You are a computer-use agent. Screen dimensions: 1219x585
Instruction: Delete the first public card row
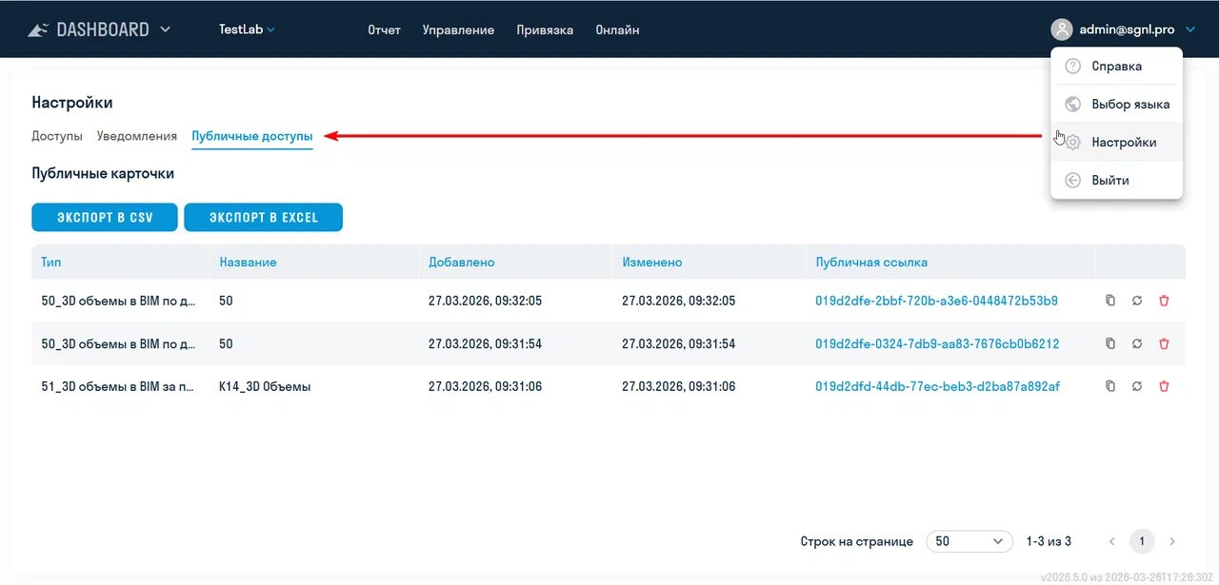(1164, 301)
